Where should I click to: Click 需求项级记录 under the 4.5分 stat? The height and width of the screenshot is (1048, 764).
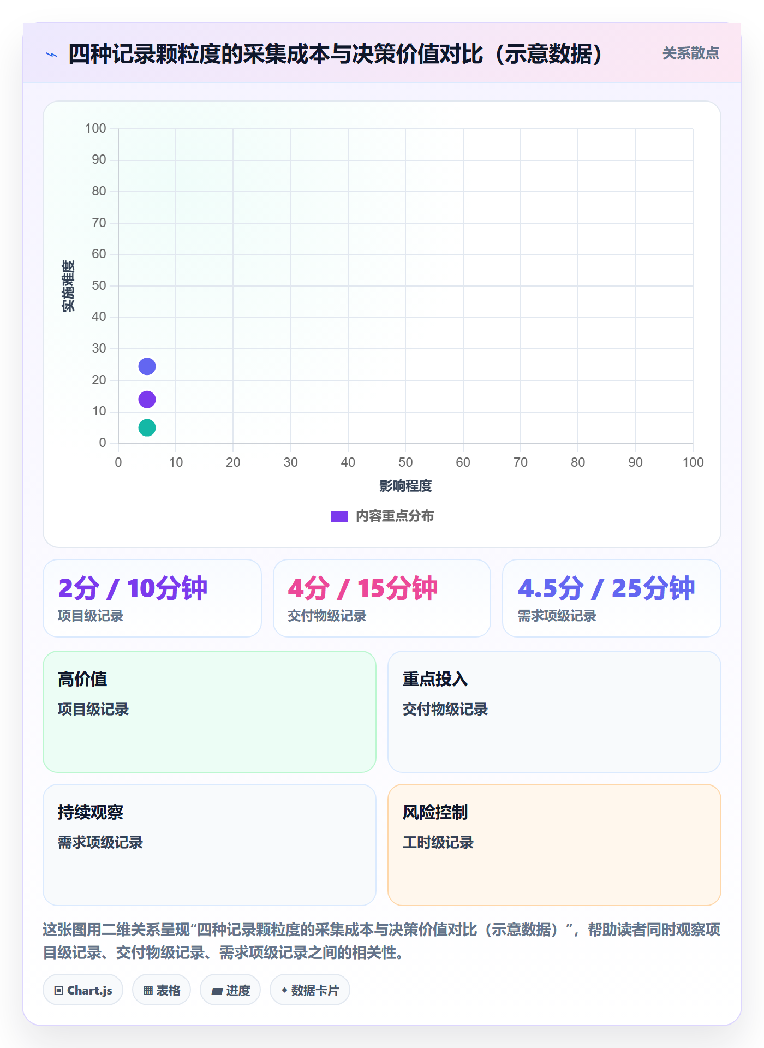click(557, 616)
